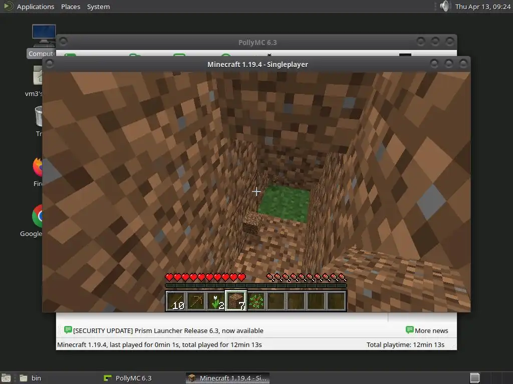This screenshot has height=384, width=513.
Task: Select the empty sixth hotbar slot
Action: pyautogui.click(x=276, y=300)
